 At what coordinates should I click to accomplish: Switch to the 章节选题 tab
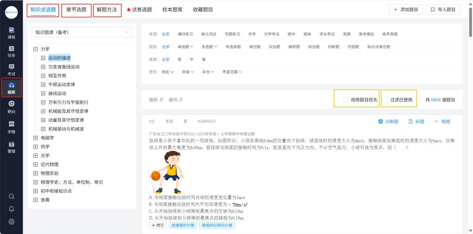[x=76, y=10]
